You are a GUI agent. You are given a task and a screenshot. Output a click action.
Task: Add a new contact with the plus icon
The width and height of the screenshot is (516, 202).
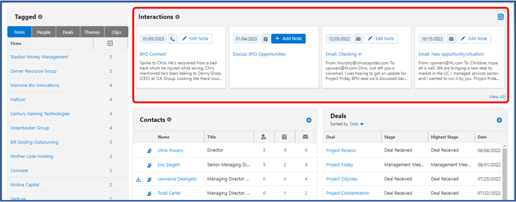click(x=309, y=120)
